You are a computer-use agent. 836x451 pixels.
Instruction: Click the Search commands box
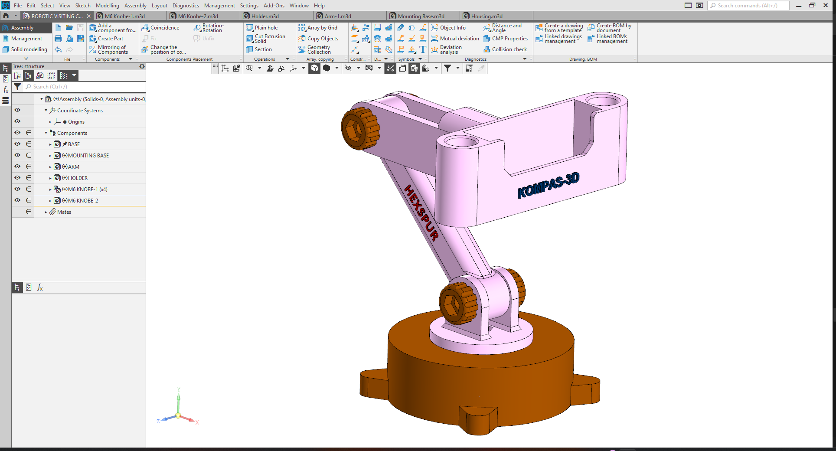click(x=749, y=6)
